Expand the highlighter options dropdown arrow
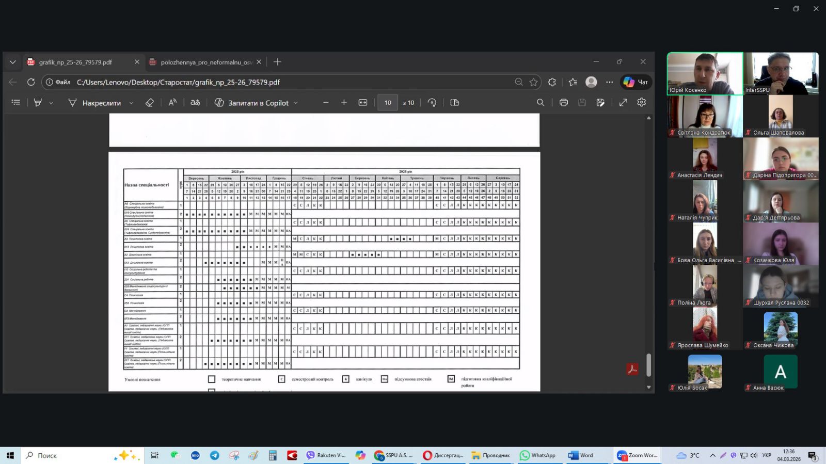This screenshot has width=826, height=464. click(51, 103)
